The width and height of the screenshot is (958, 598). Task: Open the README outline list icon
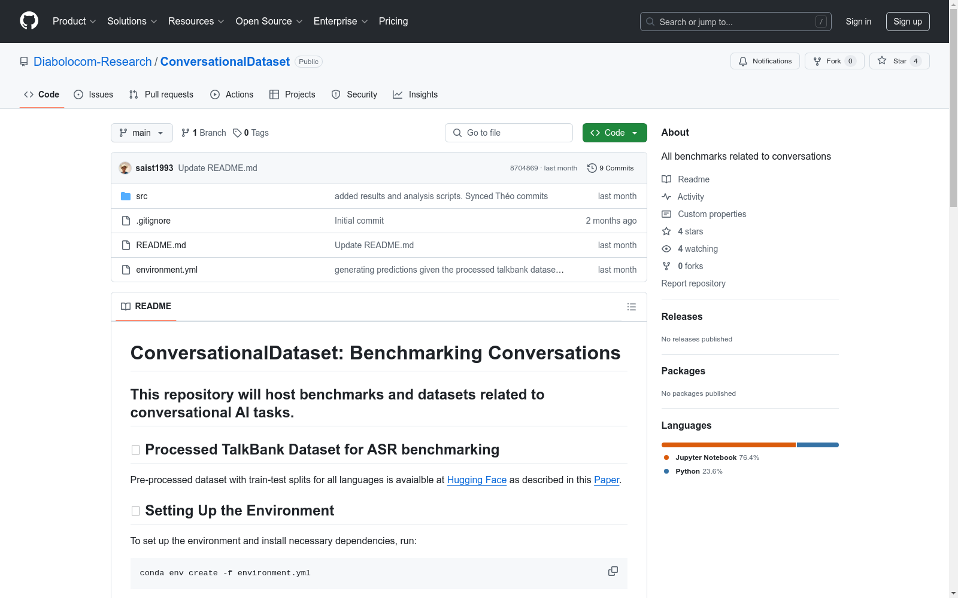632,307
